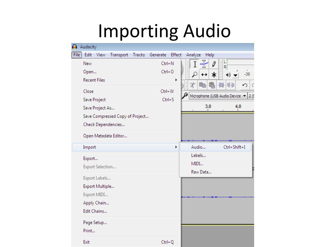Expand the Import submenu
The height and width of the screenshot is (247, 329).
[126, 147]
